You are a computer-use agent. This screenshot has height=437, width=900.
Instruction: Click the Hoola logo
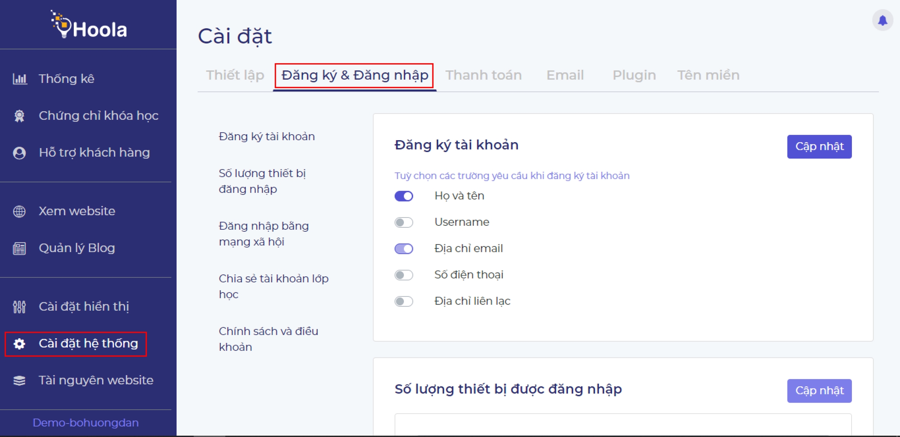coord(89,25)
